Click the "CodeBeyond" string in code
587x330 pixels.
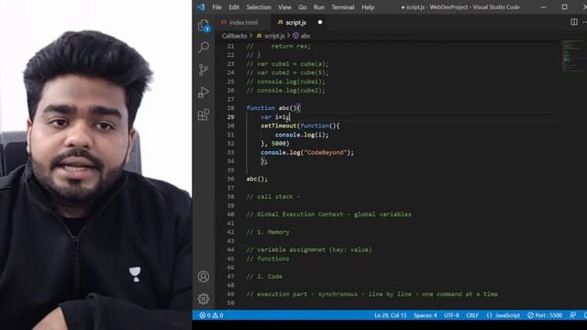click(x=325, y=152)
